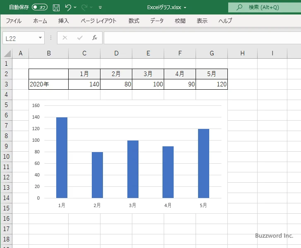
Task: Click the Select All corner triangle
Action: (7, 53)
